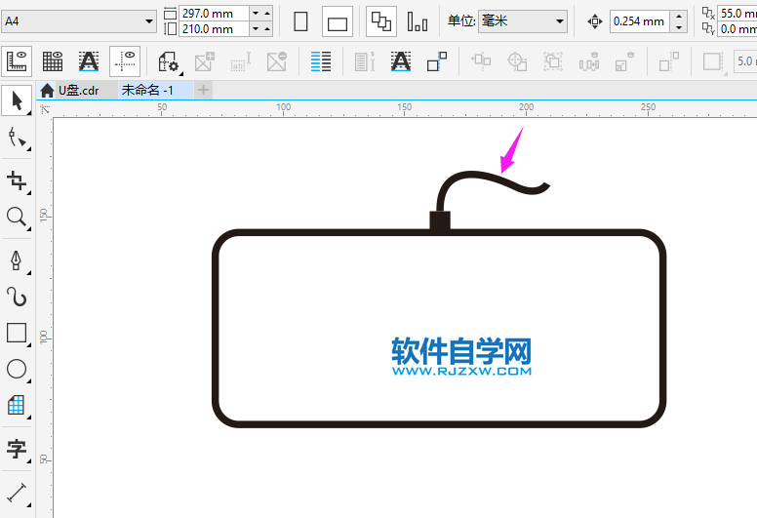Switch to the 未命名 -1 tab

[147, 90]
